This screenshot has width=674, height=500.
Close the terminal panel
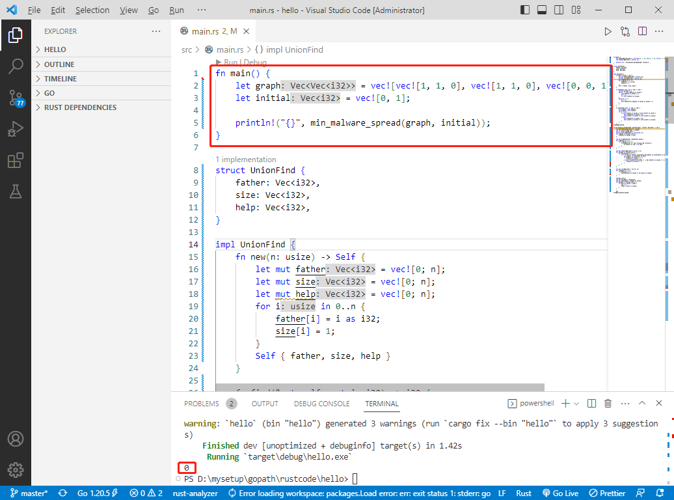coord(659,403)
